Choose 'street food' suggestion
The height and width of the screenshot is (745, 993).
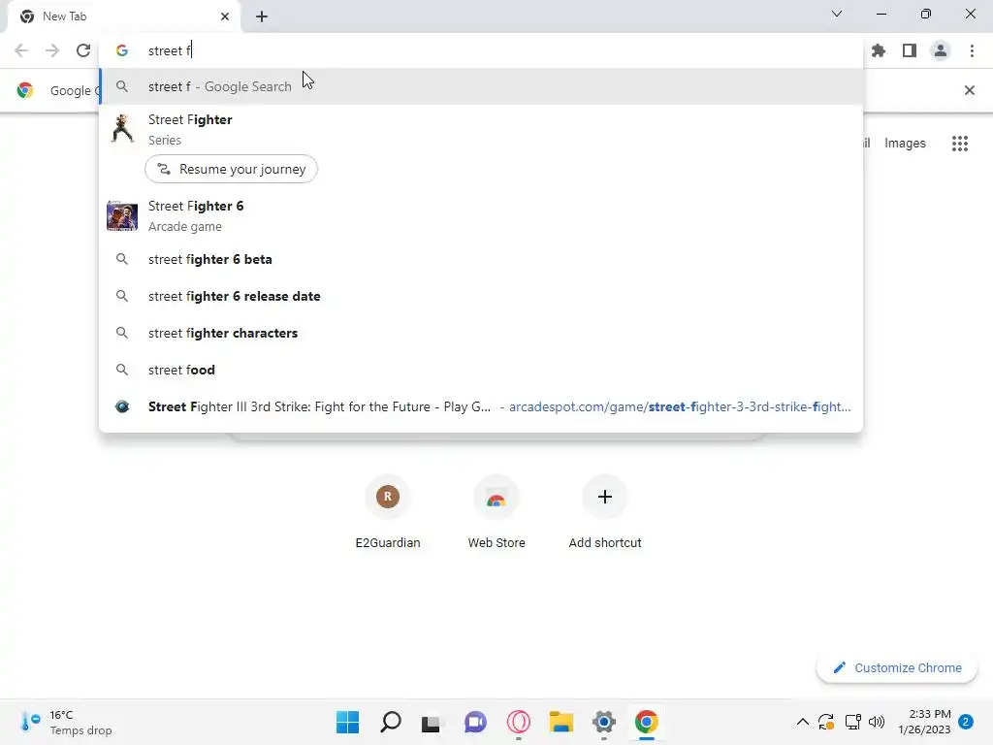tap(481, 370)
